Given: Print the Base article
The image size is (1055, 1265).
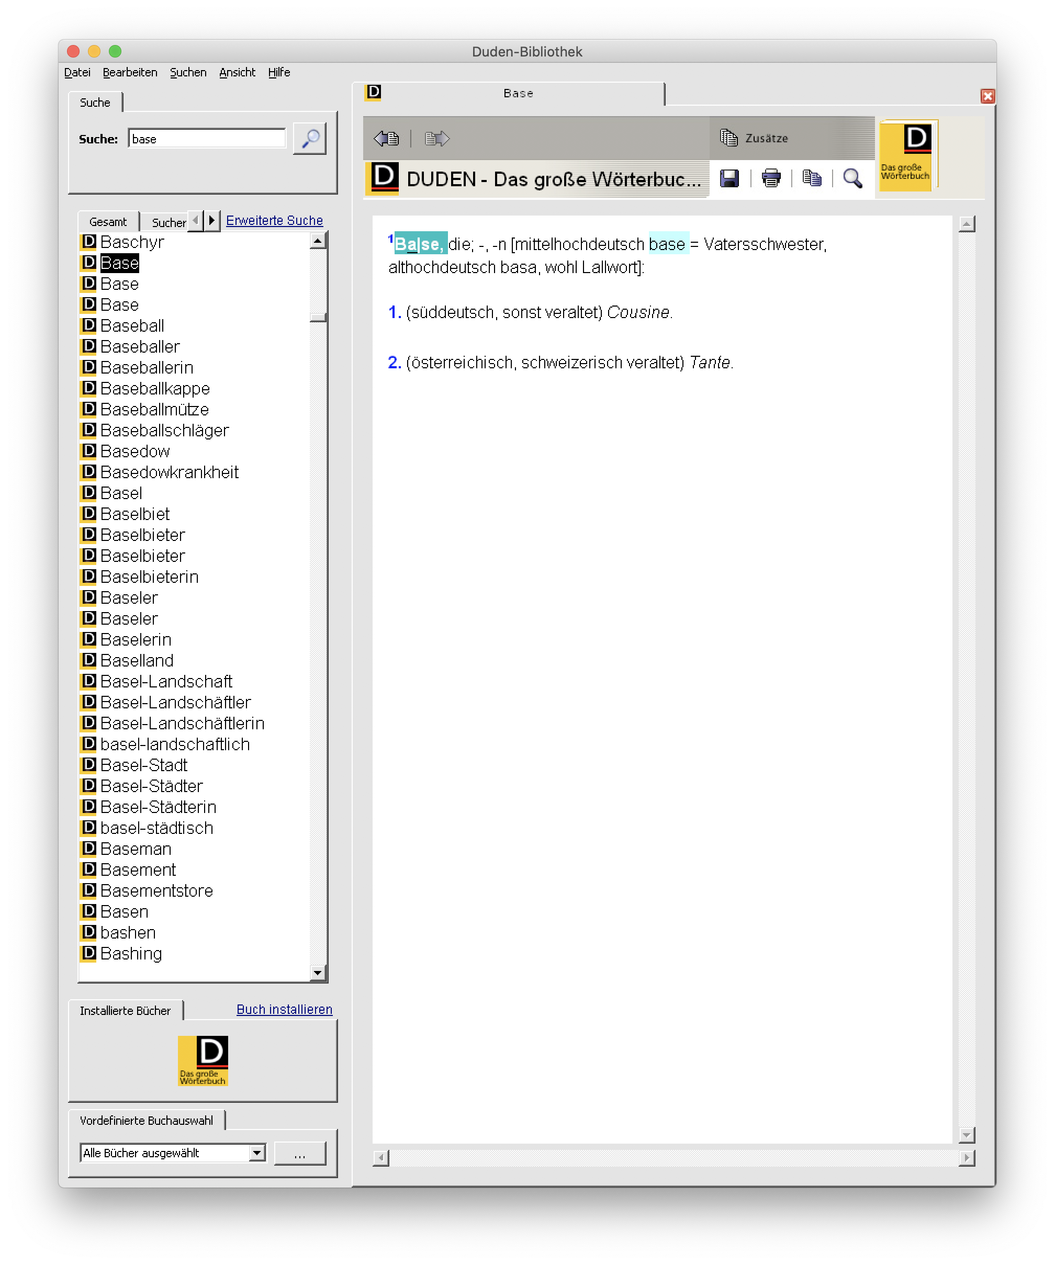Looking at the screenshot, I should pyautogui.click(x=771, y=178).
